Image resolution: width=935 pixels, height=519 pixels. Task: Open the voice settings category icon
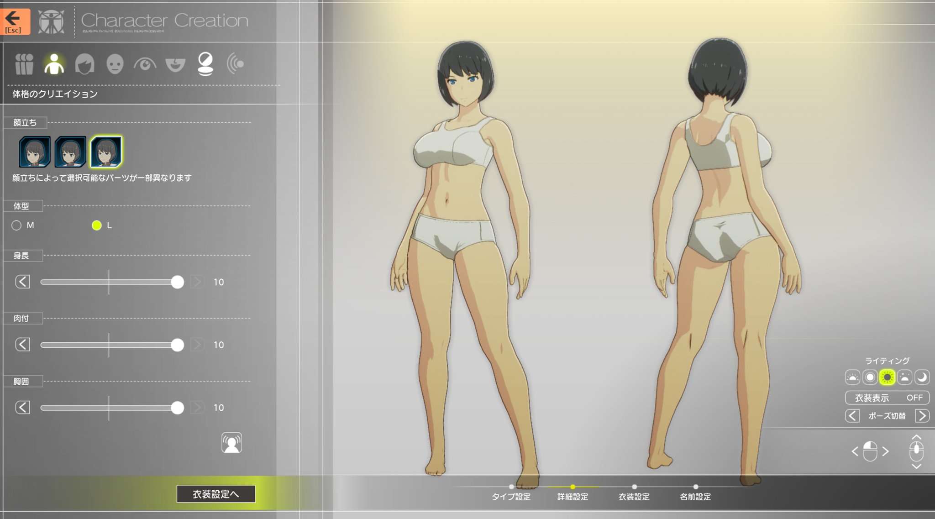[235, 64]
